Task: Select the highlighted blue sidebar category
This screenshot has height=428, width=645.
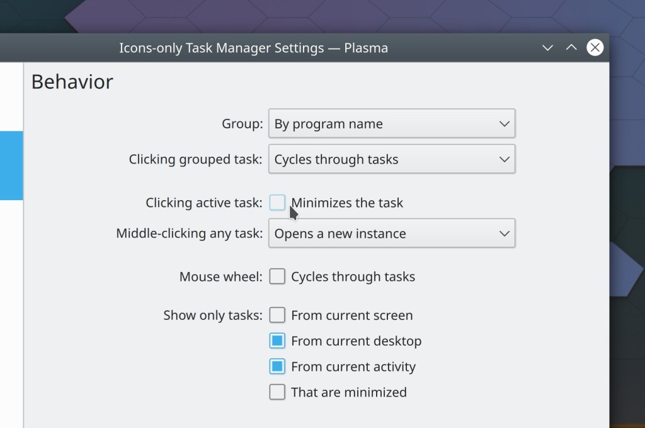Action: point(11,166)
